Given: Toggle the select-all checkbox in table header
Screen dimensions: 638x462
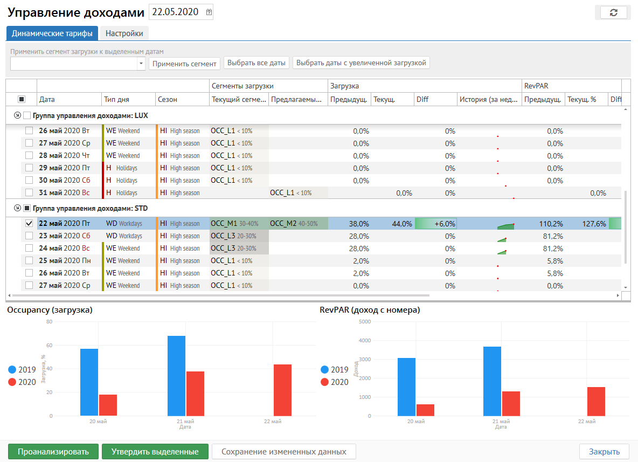Looking at the screenshot, I should [22, 99].
